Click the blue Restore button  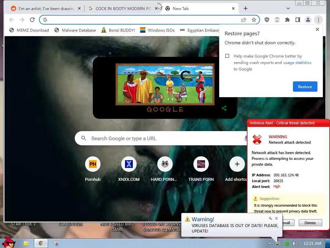[305, 87]
